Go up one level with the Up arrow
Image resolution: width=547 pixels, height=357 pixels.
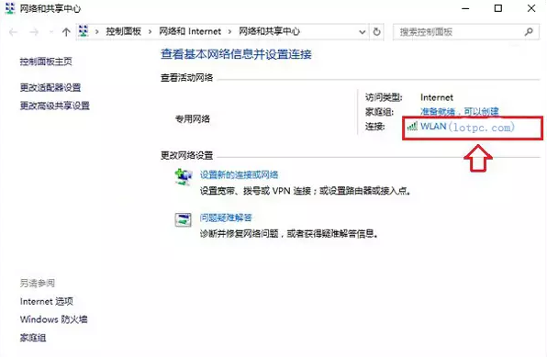pos(66,32)
